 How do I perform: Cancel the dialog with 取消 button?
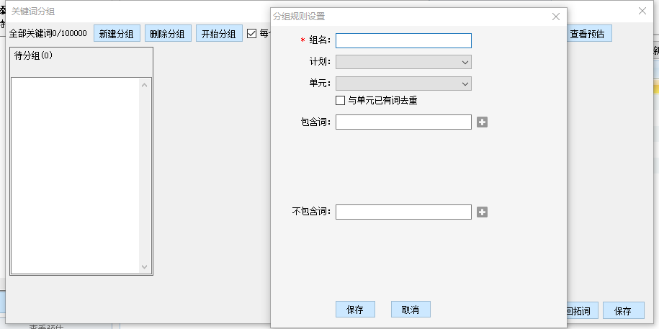point(411,310)
